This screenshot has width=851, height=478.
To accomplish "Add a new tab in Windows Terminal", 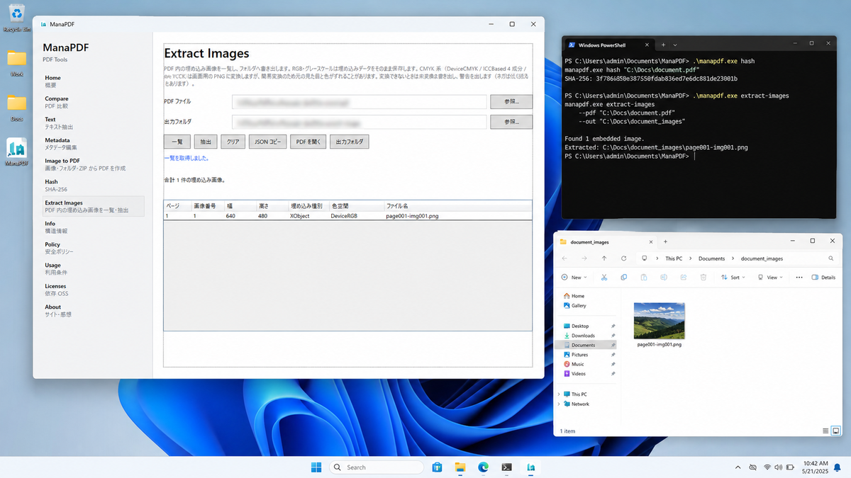I will (663, 45).
